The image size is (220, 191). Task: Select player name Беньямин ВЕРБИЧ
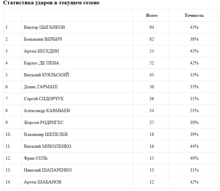point(43,39)
